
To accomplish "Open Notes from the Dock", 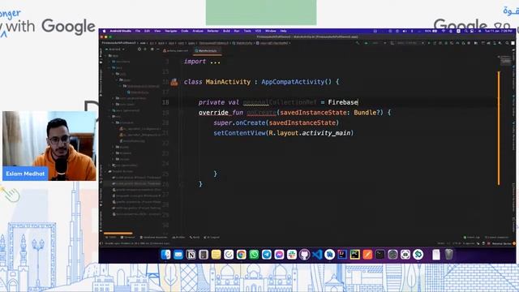I will pyautogui.click(x=217, y=254).
